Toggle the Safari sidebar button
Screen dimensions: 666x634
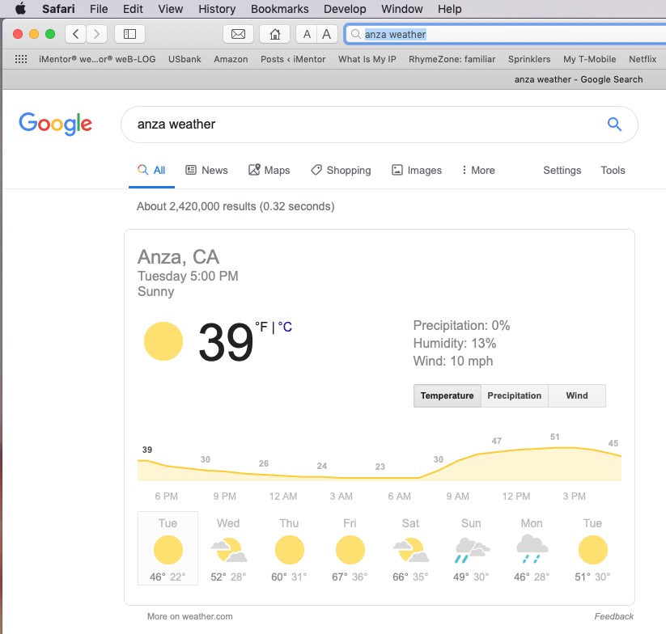129,34
